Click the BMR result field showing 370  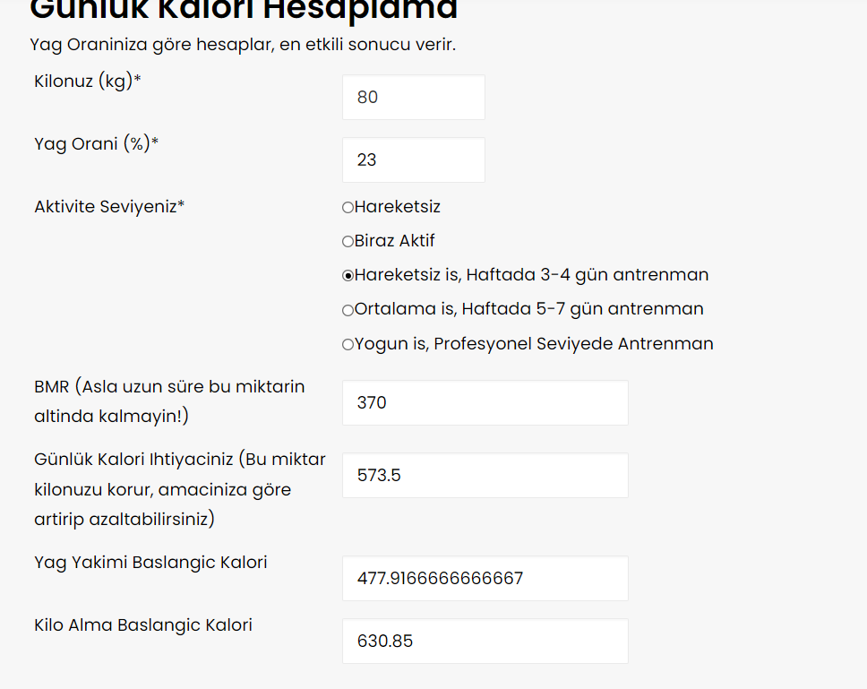coord(485,403)
